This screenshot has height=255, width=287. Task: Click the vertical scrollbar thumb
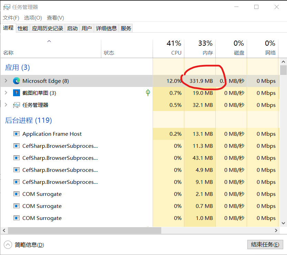click(x=283, y=70)
